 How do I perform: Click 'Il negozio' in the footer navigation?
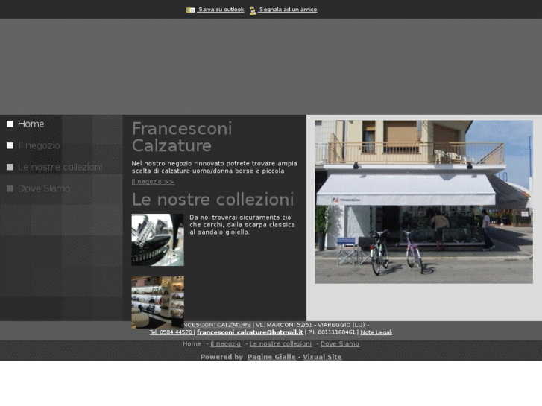pyautogui.click(x=225, y=344)
